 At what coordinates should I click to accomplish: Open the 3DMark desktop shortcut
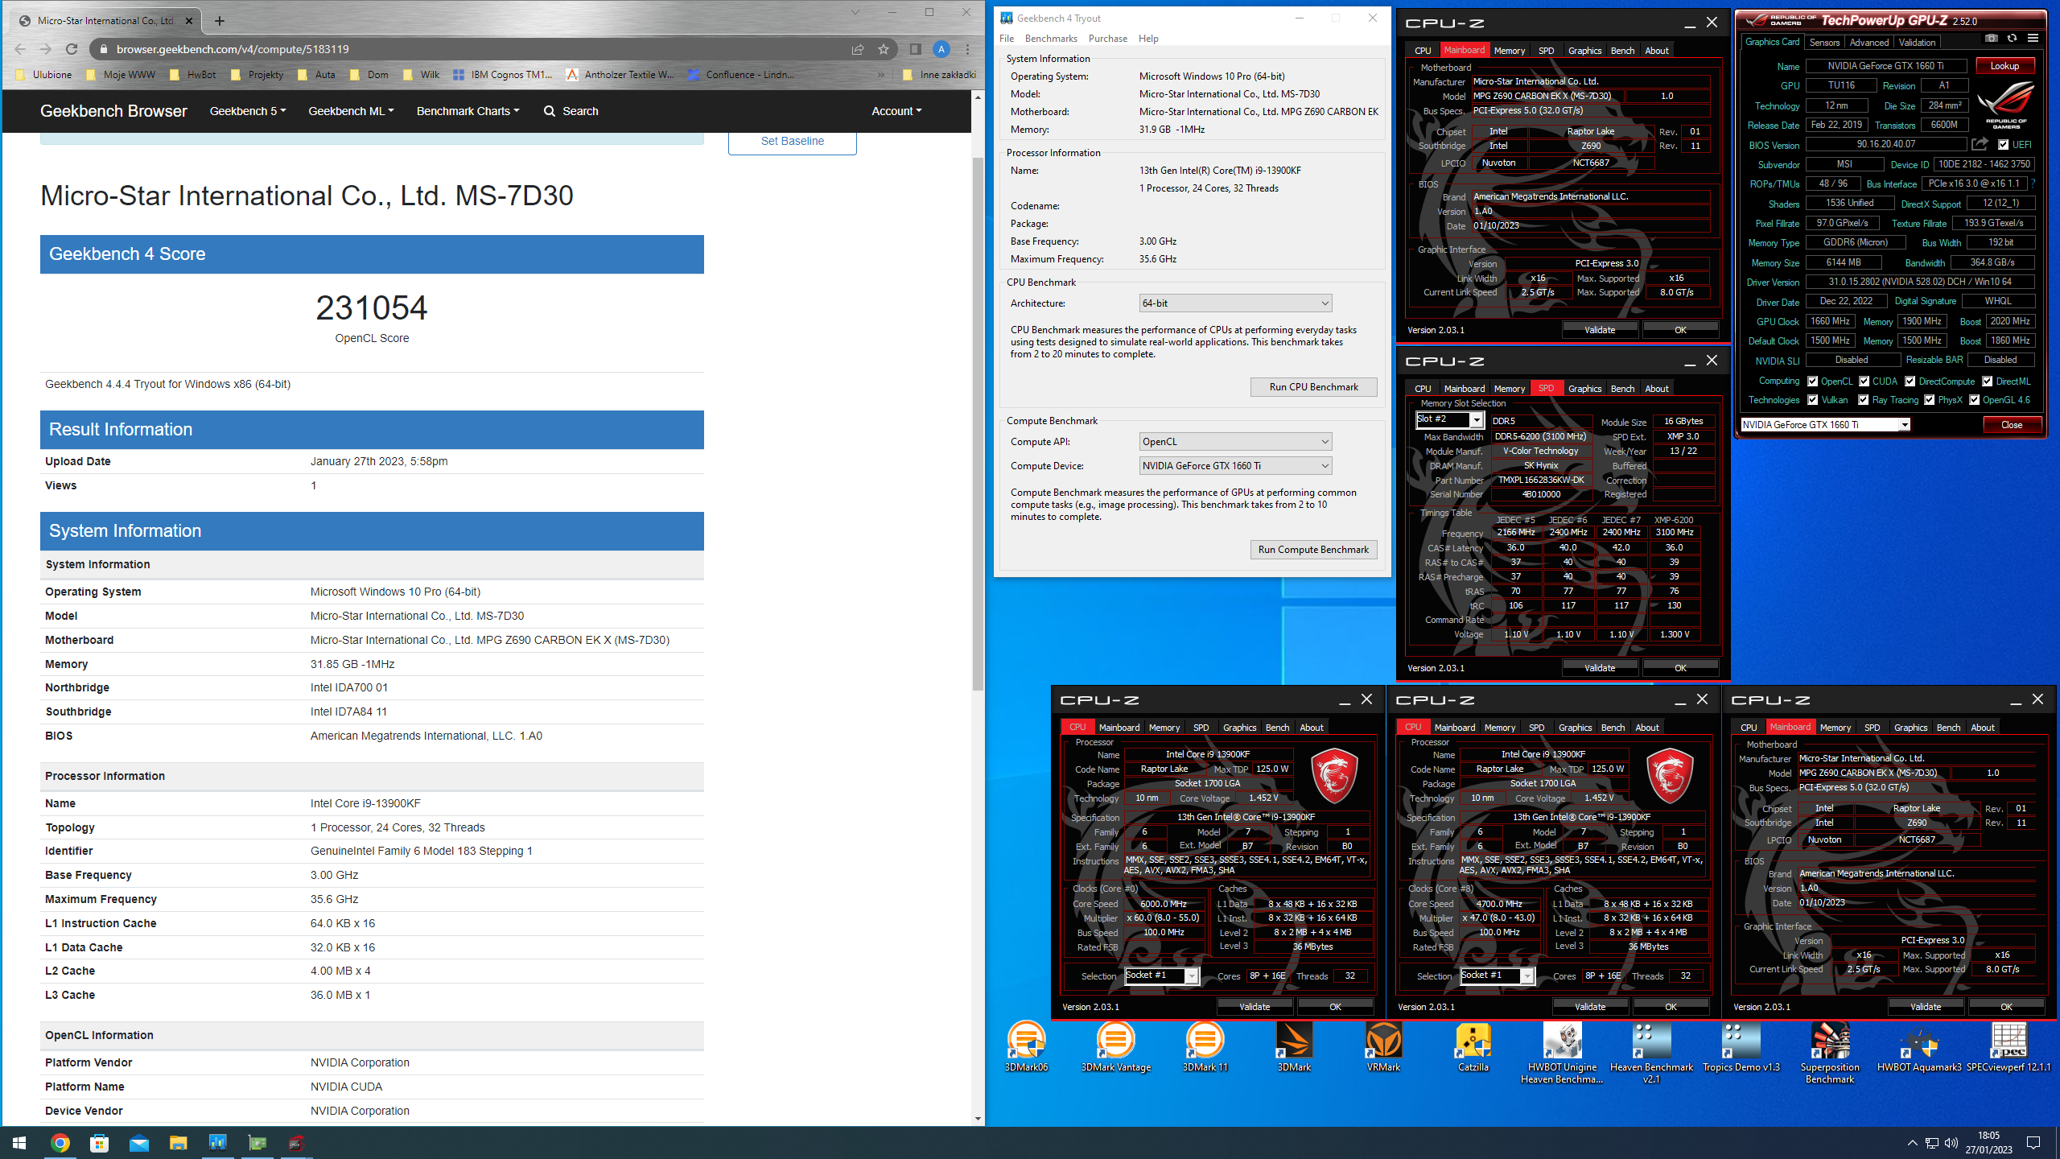coord(1294,1046)
